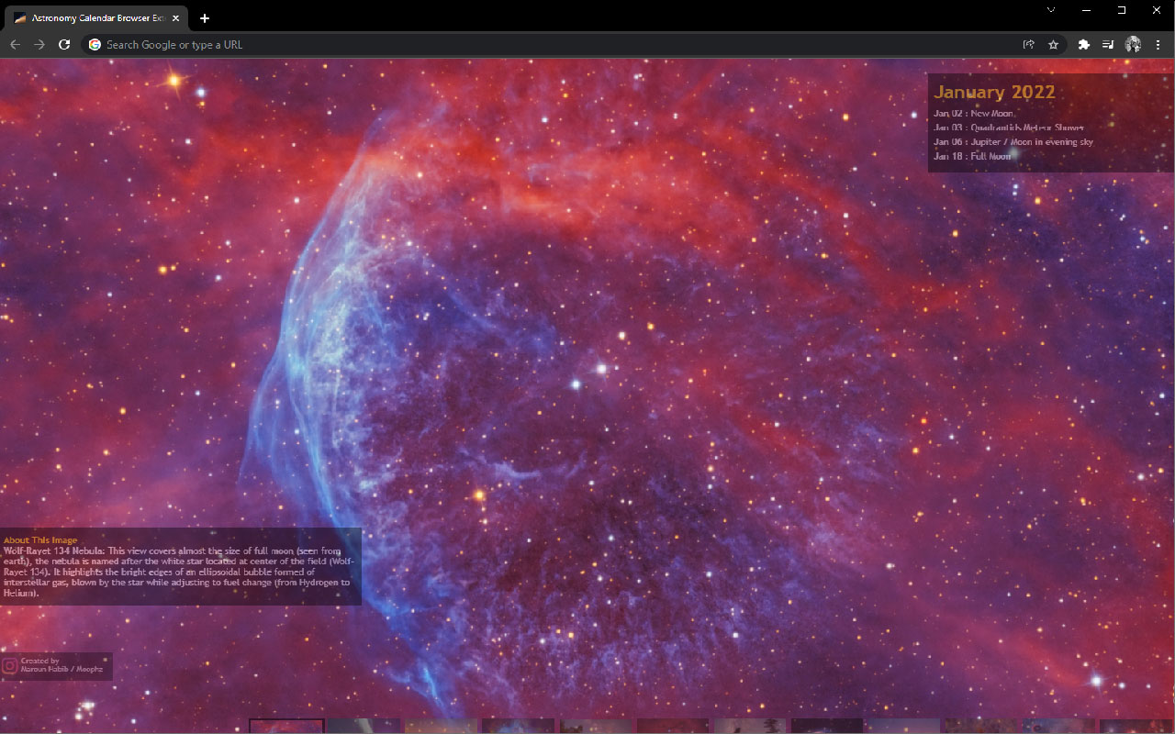Click the Instagram icon in the credit panel
Screen dimensions: 1175x734
pos(9,666)
